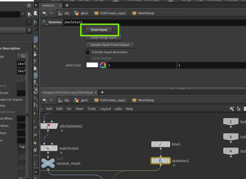
Task: Select geo1 in the network editor path
Action: point(81,100)
